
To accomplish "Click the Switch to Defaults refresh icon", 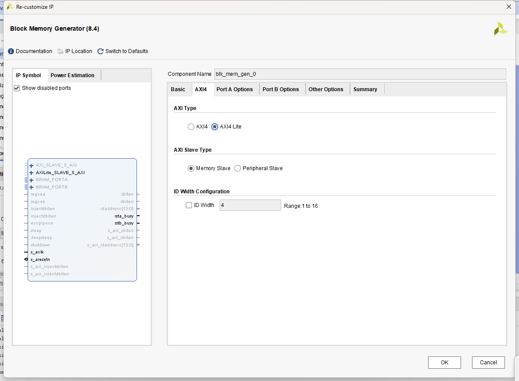I will [x=101, y=51].
